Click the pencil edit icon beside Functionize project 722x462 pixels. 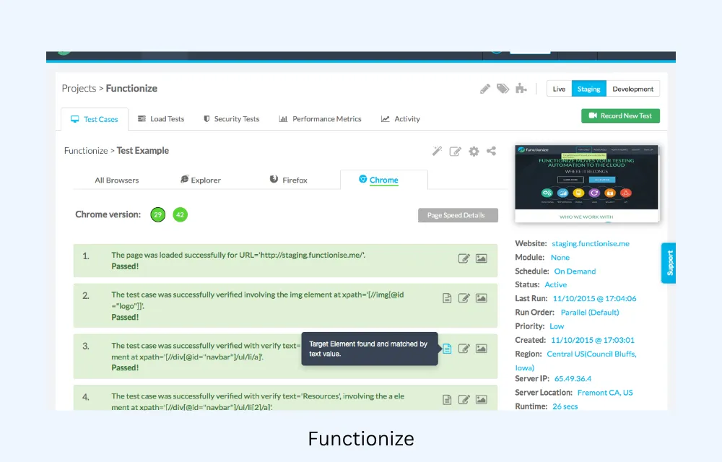click(x=485, y=89)
